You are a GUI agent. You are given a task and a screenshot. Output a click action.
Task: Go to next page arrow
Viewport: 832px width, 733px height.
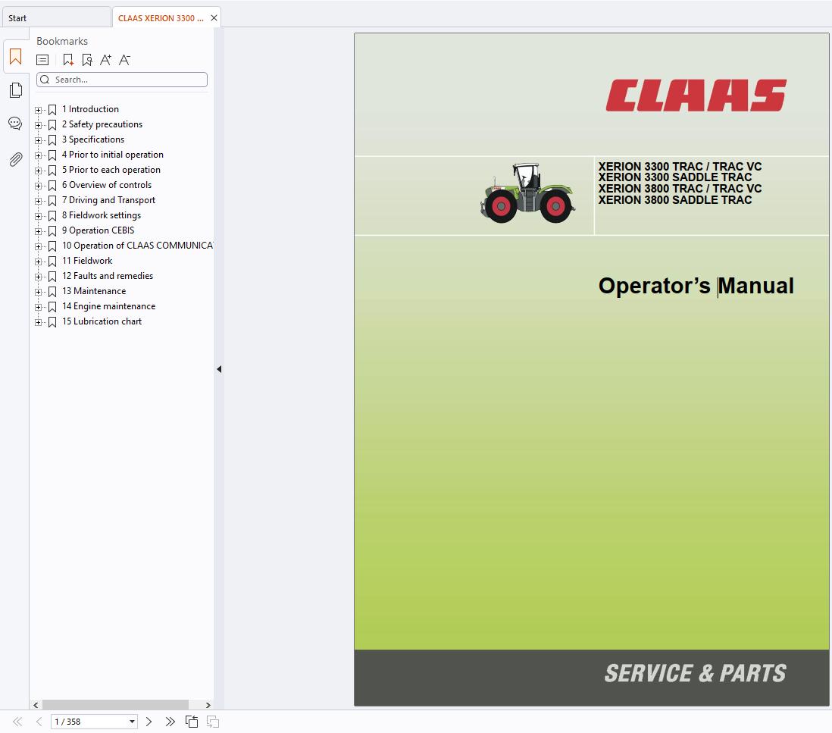[x=149, y=722]
